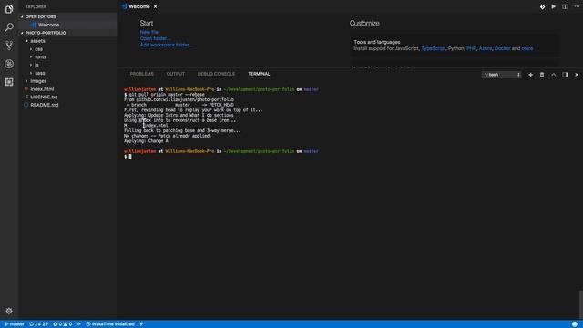Click the TypeScript language link
Viewport: 583px width, 328px height.
pyautogui.click(x=434, y=48)
